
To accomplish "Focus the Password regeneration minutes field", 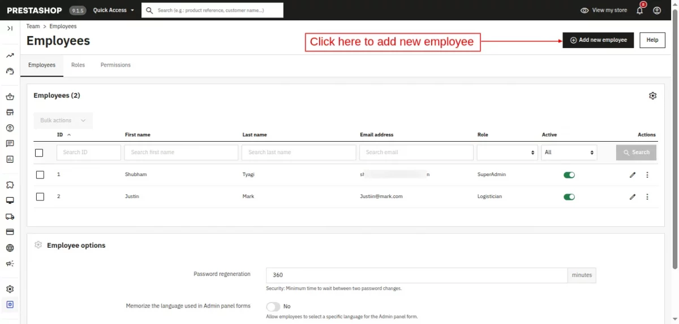I will pos(416,275).
